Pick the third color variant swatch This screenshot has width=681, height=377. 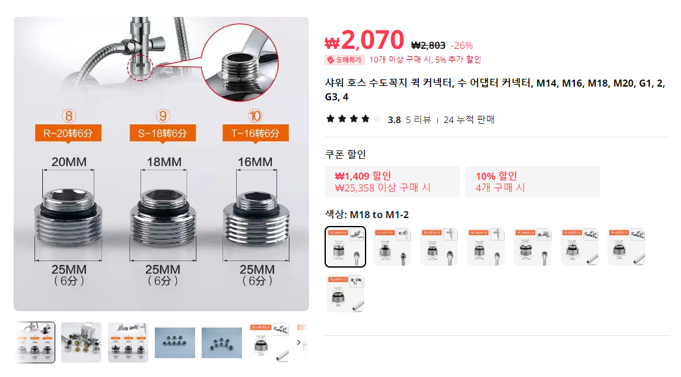point(439,247)
